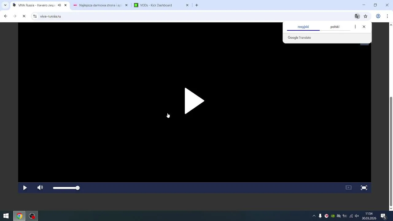Close the Najlepsza darmowa strona tab
This screenshot has height=221, width=393.
126,5
